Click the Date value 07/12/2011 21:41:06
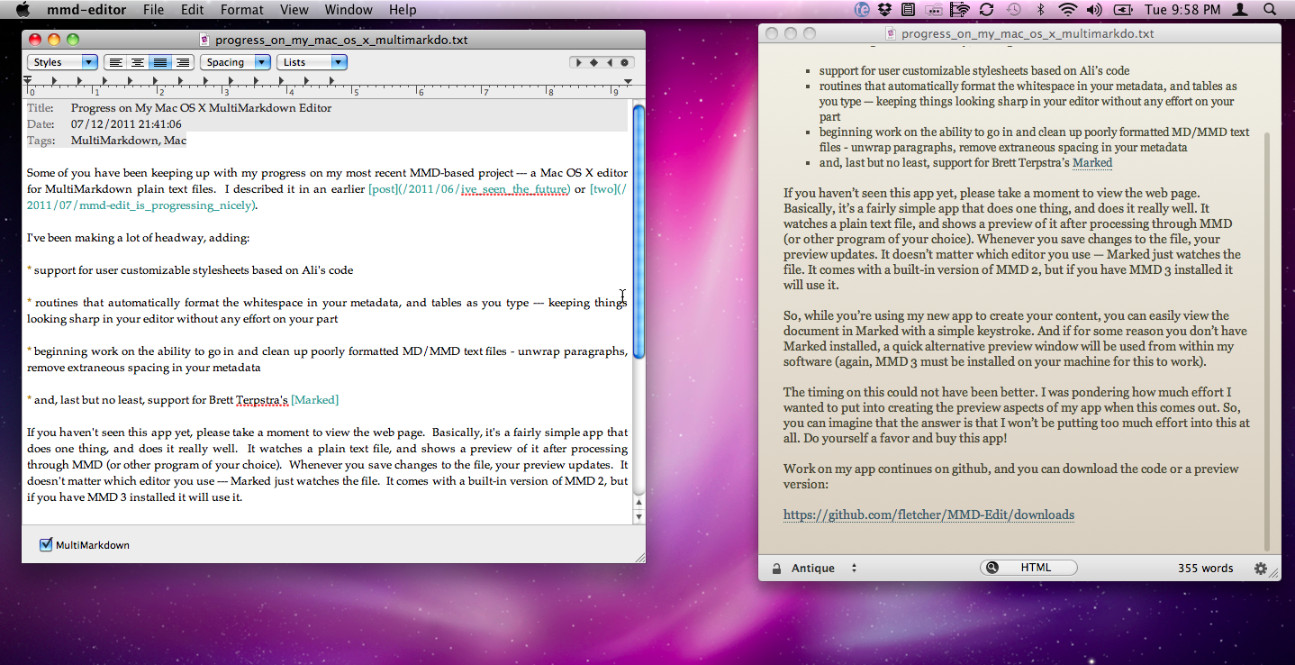 [x=126, y=124]
